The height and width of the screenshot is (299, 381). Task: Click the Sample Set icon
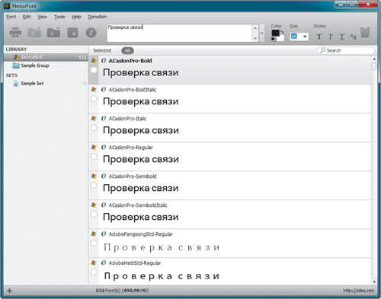click(x=16, y=84)
